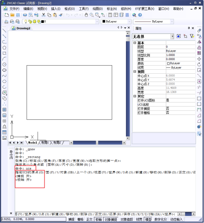This screenshot has width=204, height=223.
Task: Open the layer selection dropdown
Action: 97,22
